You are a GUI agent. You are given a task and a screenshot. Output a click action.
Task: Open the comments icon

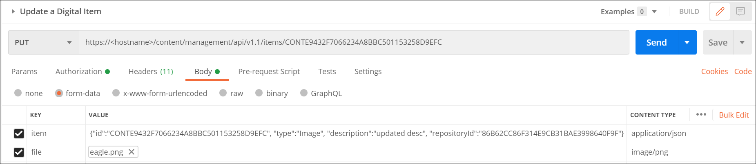740,11
